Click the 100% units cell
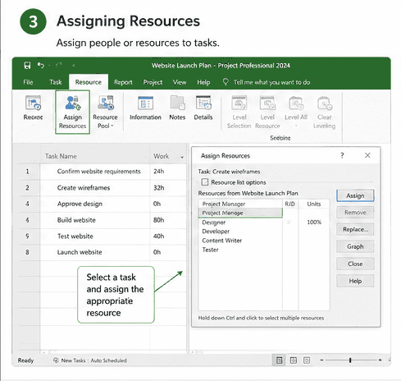 tap(314, 222)
